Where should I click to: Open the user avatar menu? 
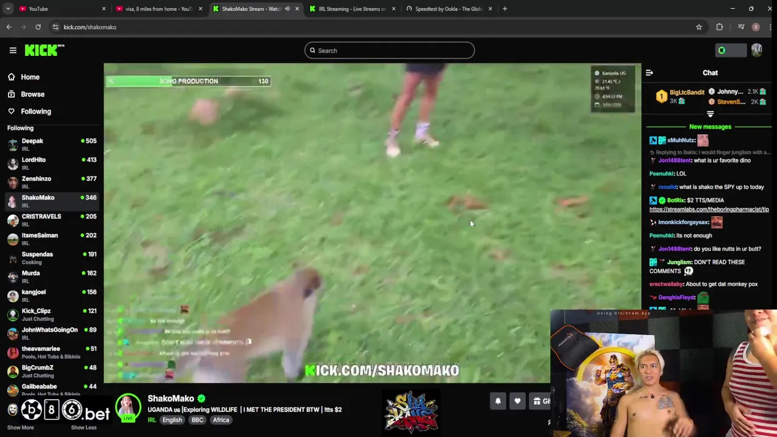pyautogui.click(x=756, y=50)
